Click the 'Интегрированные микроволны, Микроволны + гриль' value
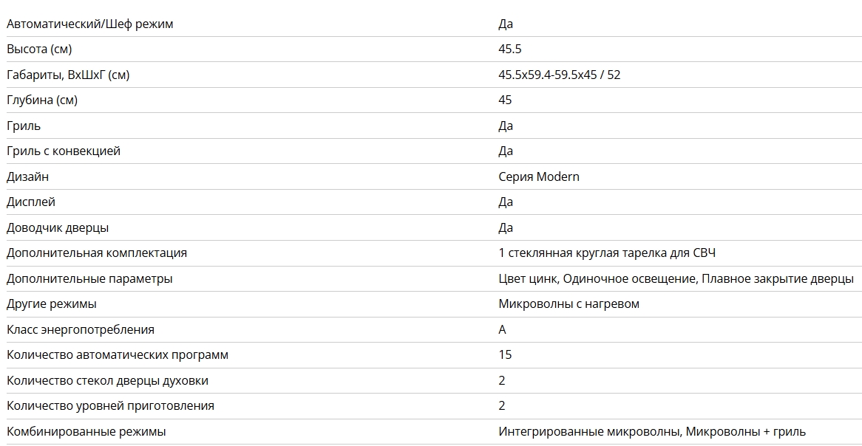 coord(651,431)
